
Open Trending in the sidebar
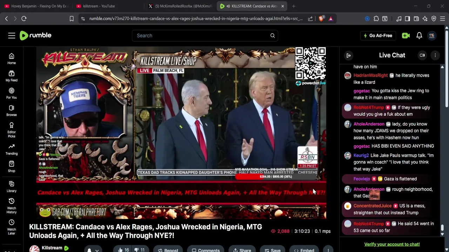coord(12,149)
